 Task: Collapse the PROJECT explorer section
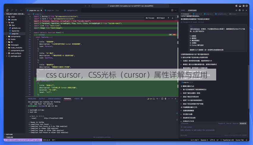point(15,14)
